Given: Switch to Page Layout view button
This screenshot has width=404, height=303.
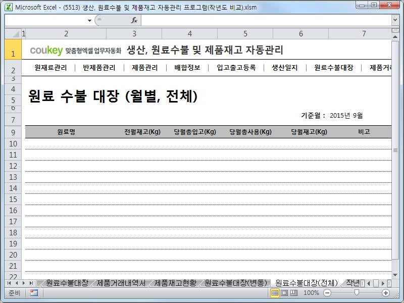Looking at the screenshot, I should click(284, 293).
